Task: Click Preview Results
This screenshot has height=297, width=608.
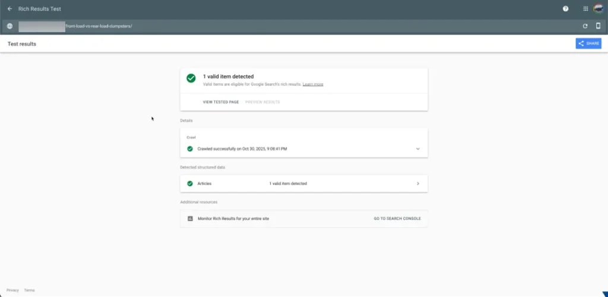Action: tap(262, 102)
